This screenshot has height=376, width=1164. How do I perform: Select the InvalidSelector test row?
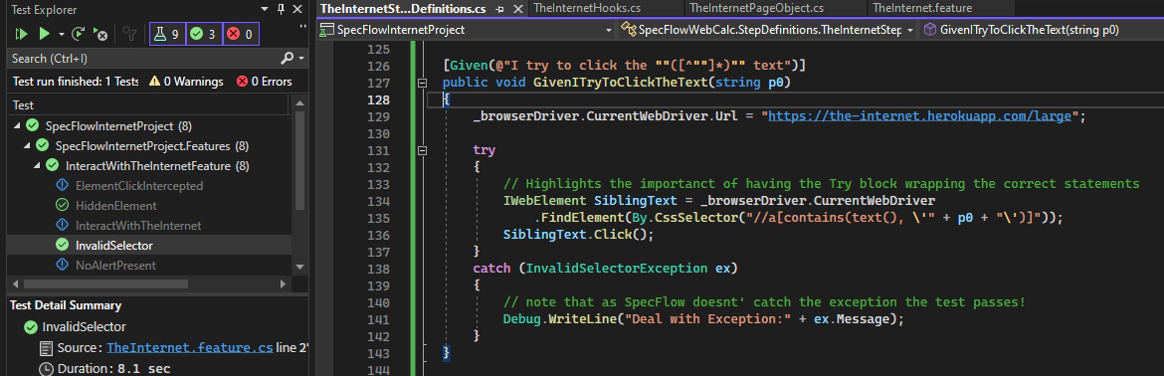point(150,245)
